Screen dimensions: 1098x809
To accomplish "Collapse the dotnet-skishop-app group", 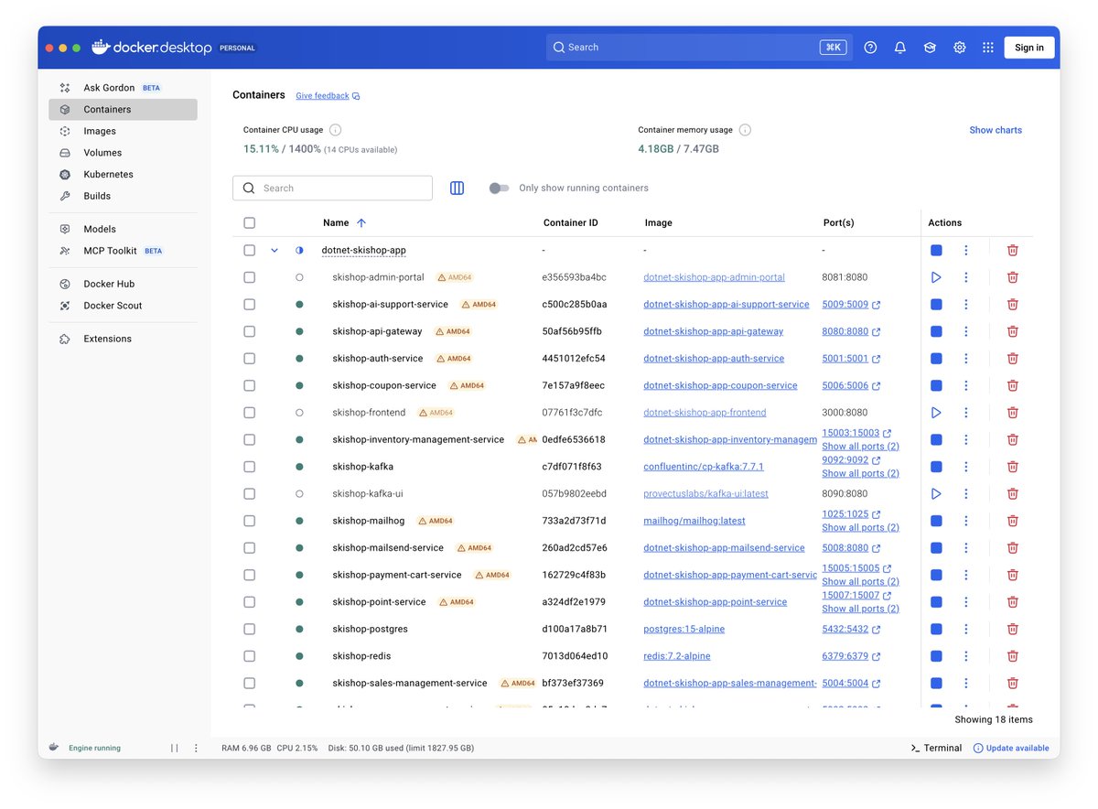I will (274, 250).
